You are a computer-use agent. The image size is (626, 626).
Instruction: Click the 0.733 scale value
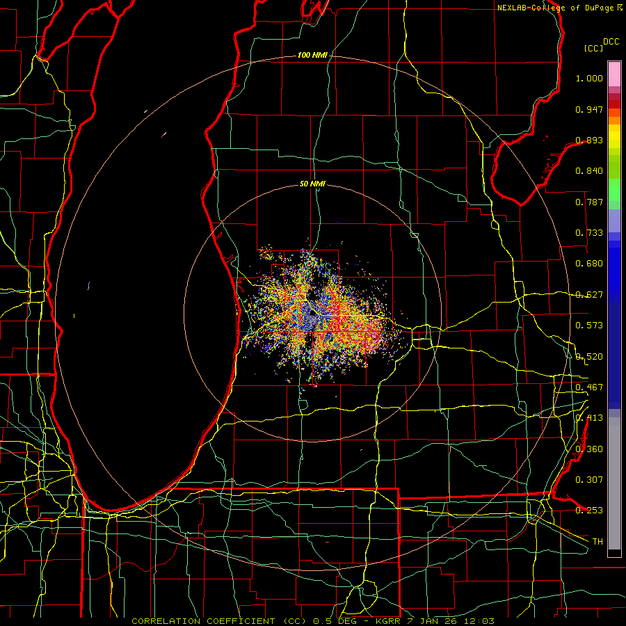[x=589, y=233]
